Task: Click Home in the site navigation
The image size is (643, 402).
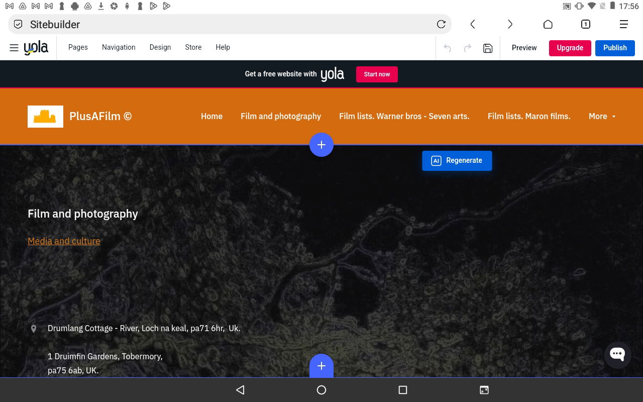Action: coord(211,116)
